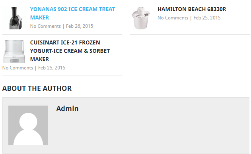Click the pipe separator in the Yonanas meta line
Screen dimensions: 251x154
63,26
